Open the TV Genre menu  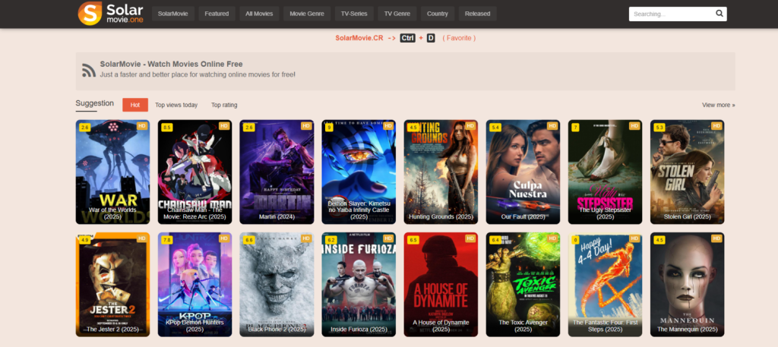tap(397, 14)
